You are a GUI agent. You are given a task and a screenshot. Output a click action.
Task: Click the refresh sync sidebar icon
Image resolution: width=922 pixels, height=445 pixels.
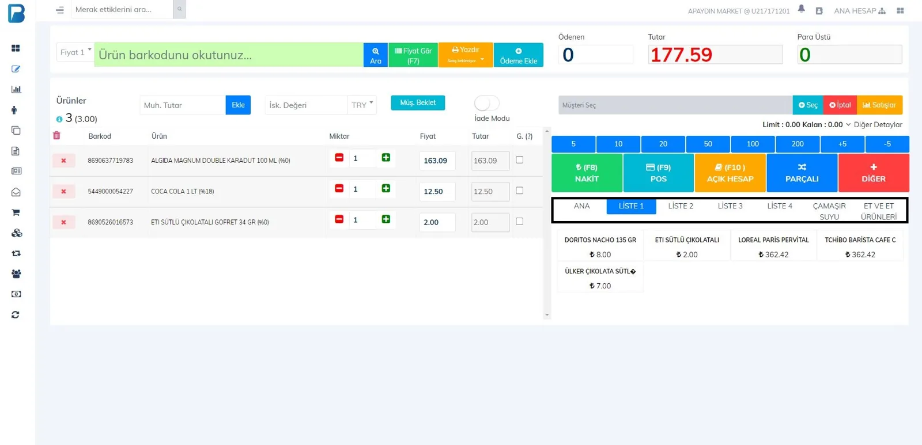click(16, 315)
